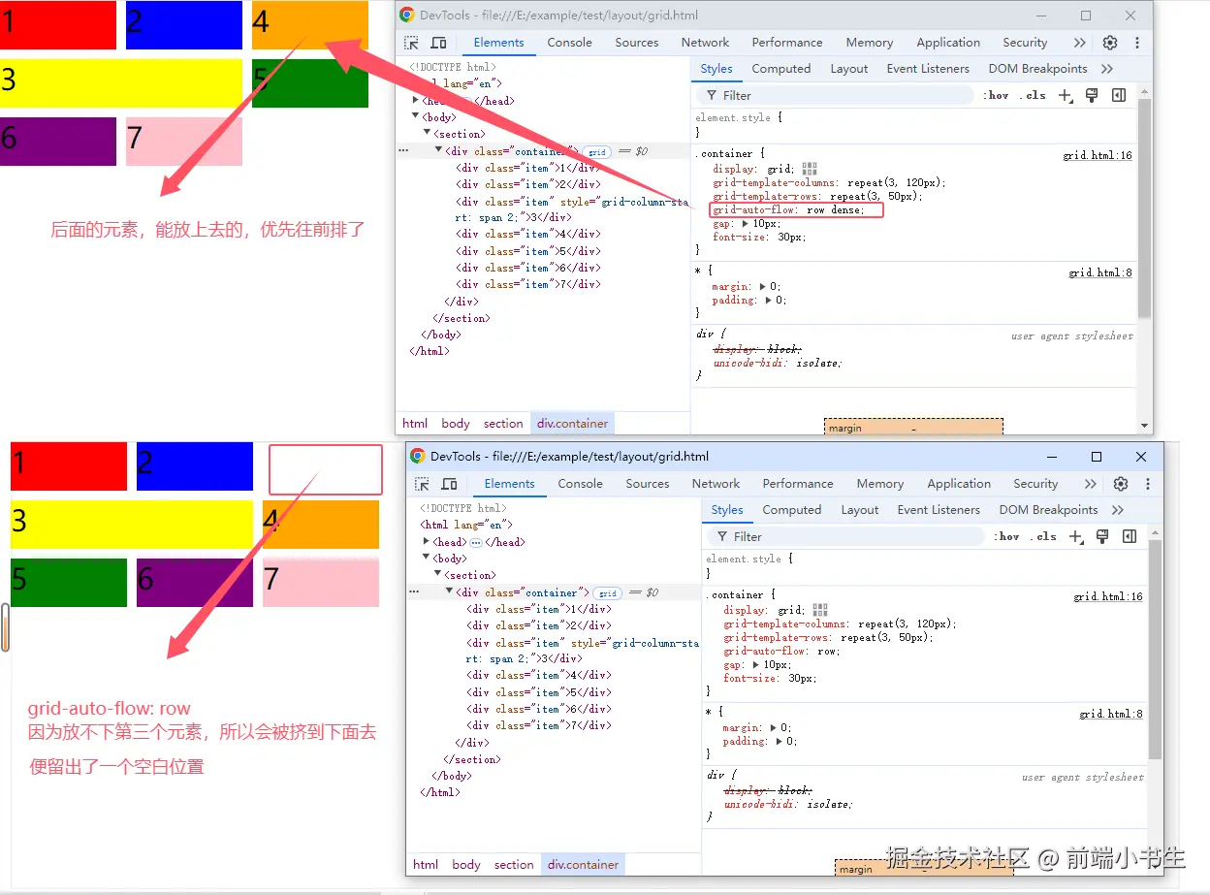Screen dimensions: 1210x895
Task: Open kebab menu in lower DevTools window
Action: 1148,484
